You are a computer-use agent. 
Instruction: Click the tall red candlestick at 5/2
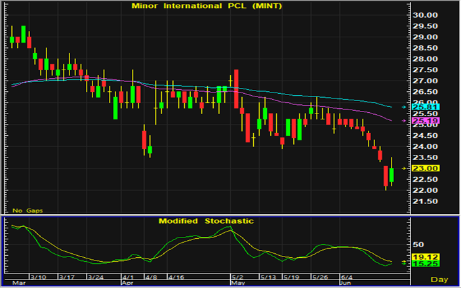[236, 89]
